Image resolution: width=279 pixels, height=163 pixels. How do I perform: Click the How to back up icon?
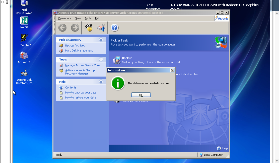61,92
